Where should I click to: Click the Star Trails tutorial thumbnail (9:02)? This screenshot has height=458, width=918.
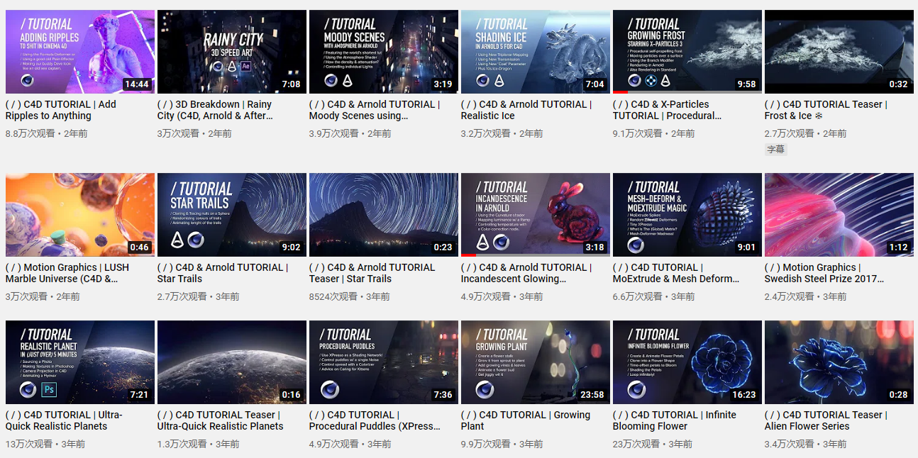click(x=231, y=215)
